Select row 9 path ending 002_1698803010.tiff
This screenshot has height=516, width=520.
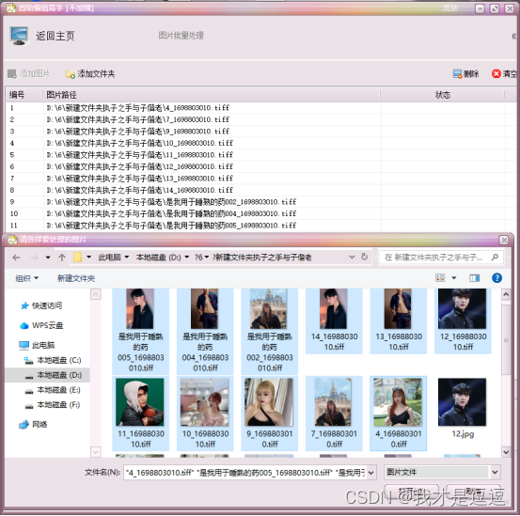coord(171,202)
